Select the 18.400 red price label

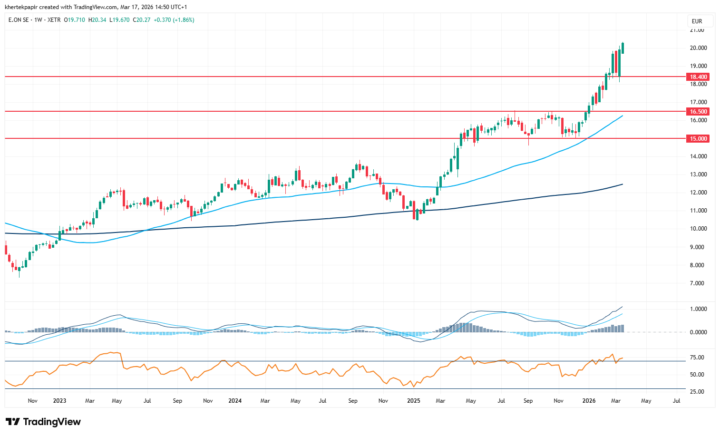pyautogui.click(x=698, y=77)
